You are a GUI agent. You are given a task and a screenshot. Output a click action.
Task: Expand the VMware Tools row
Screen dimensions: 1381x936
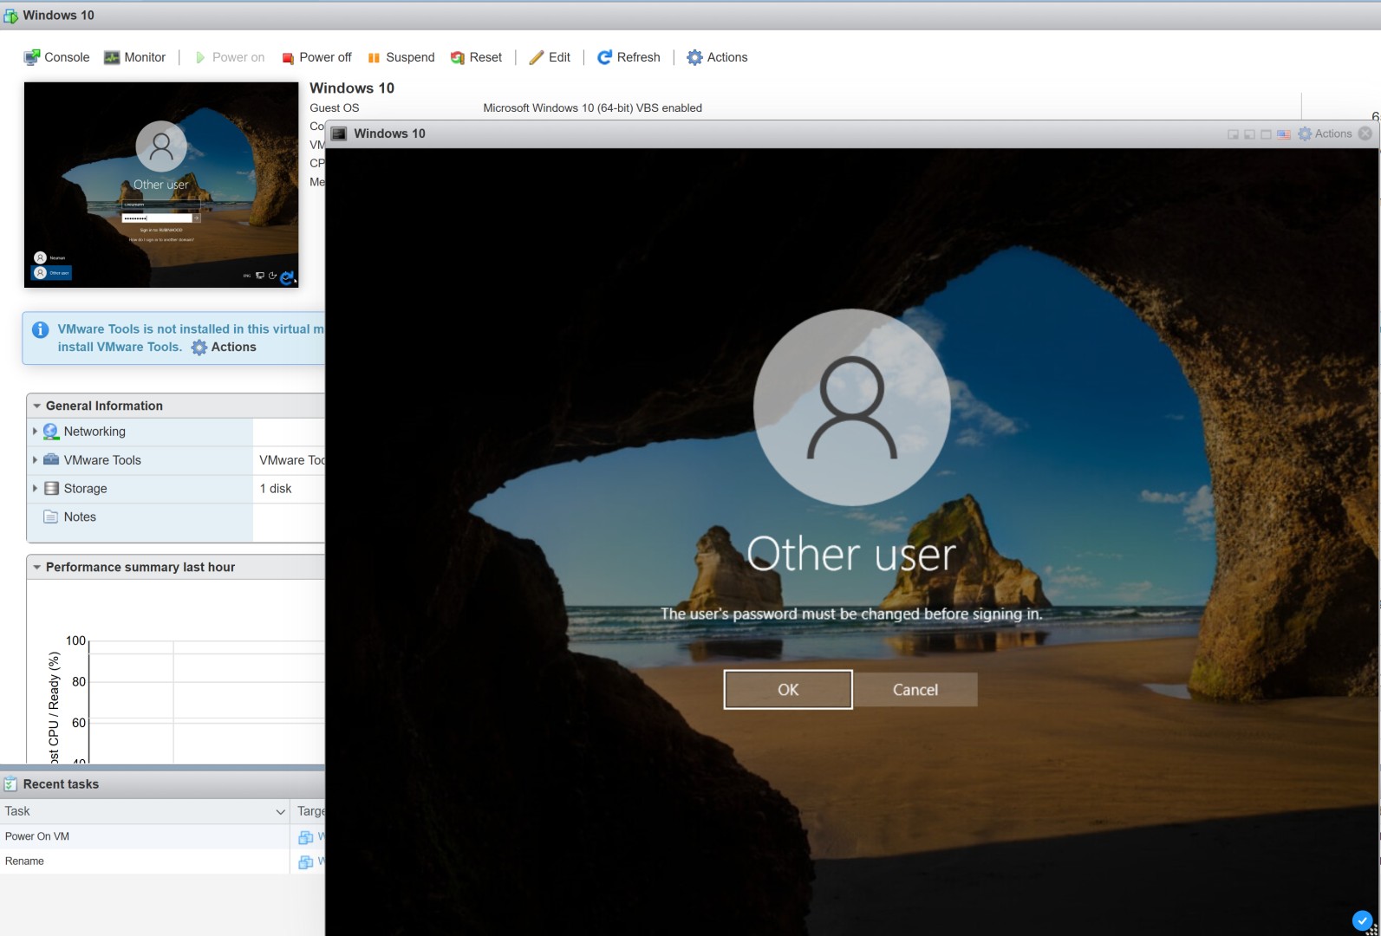click(x=35, y=459)
